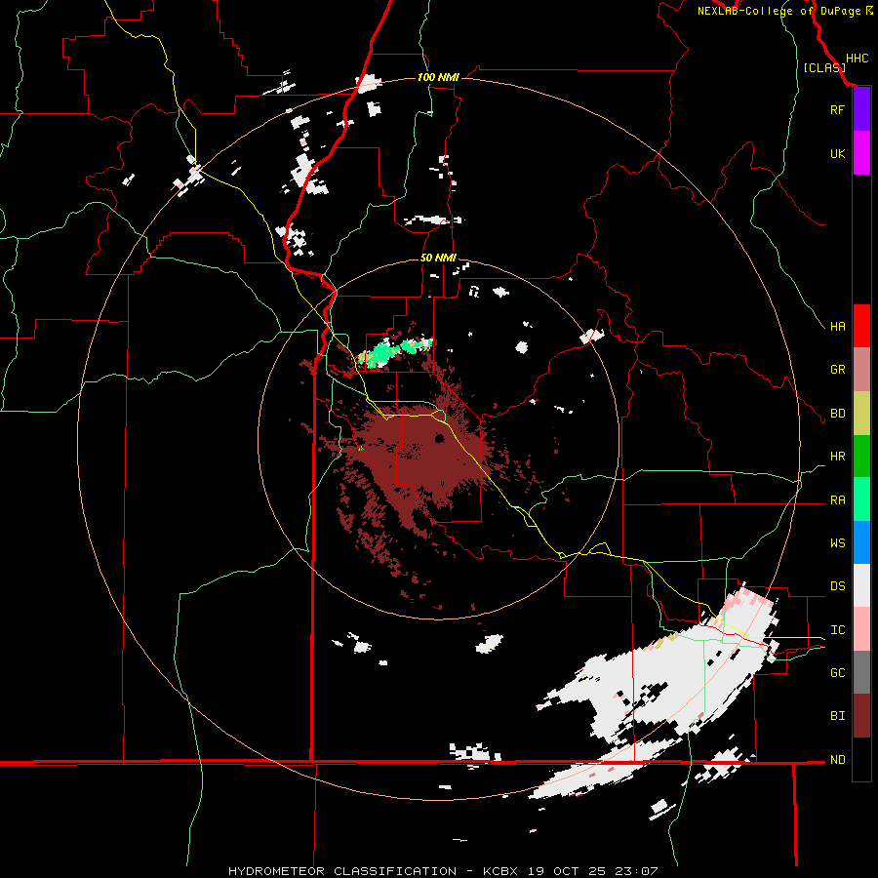The height and width of the screenshot is (878, 878).
Task: Click the magenta UK legend color block
Action: [861, 153]
